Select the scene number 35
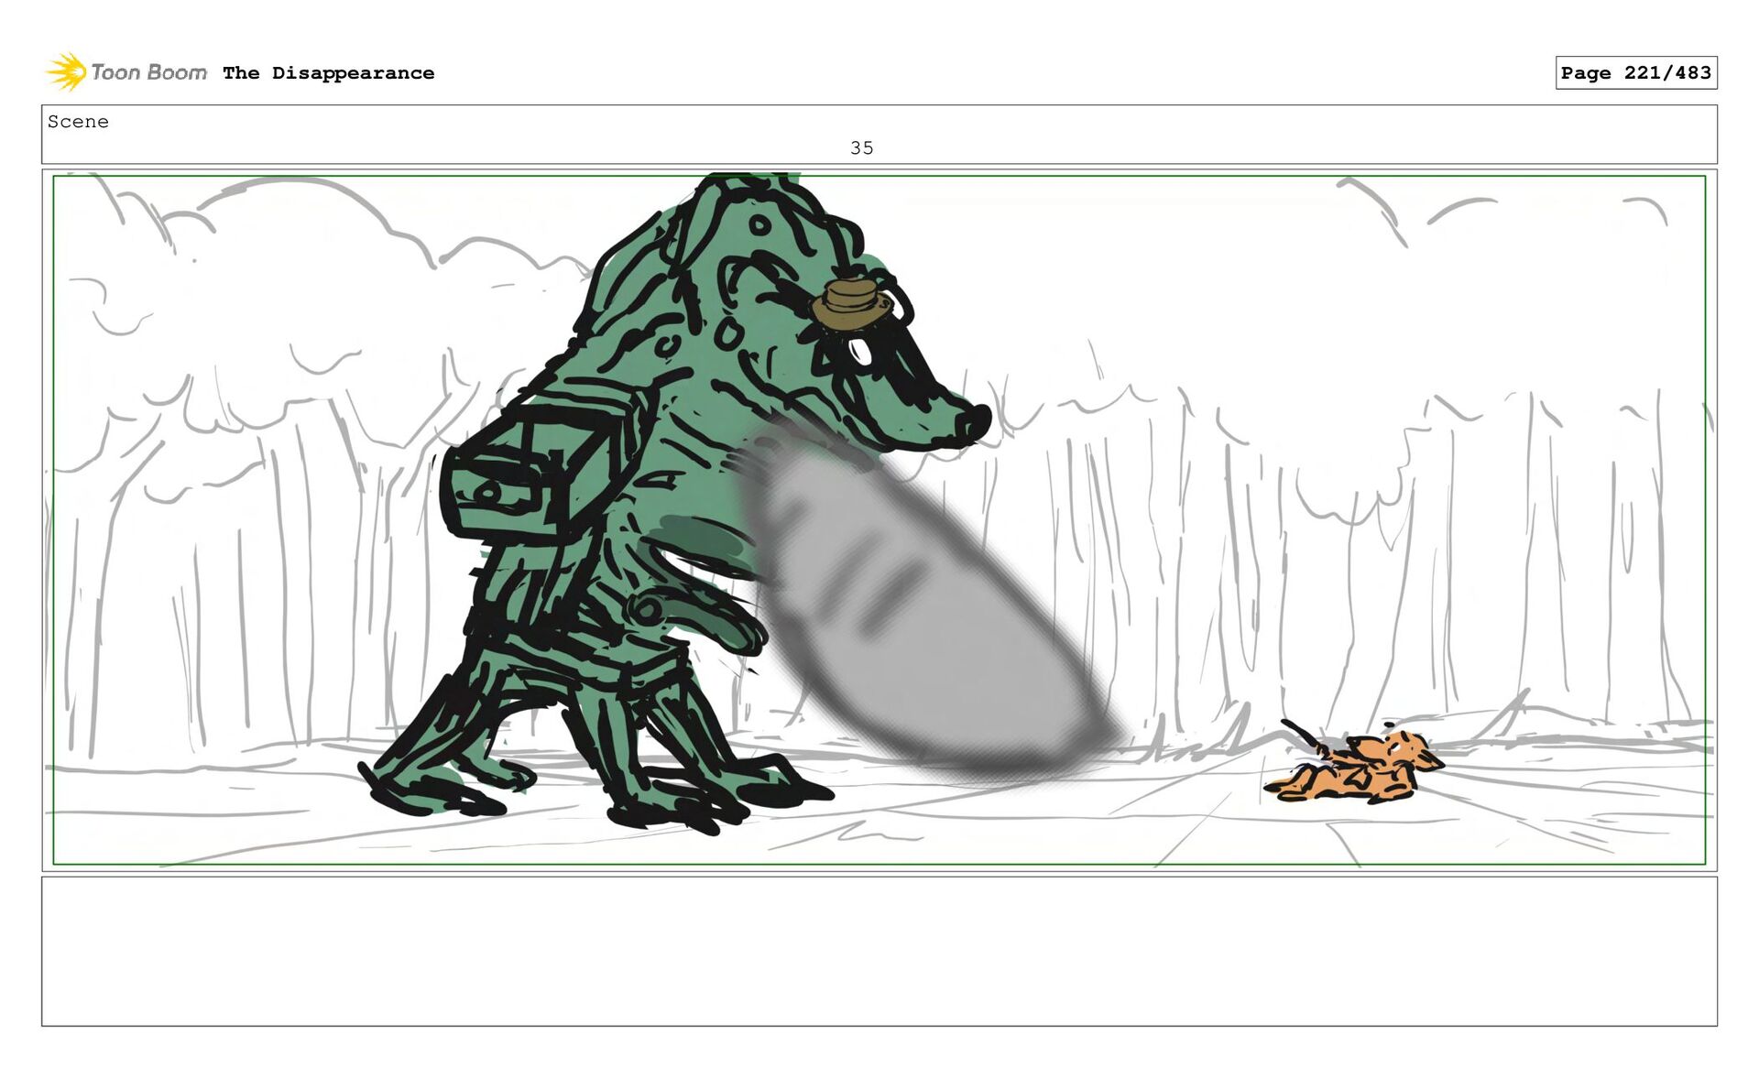The height and width of the screenshot is (1068, 1759). [x=861, y=147]
